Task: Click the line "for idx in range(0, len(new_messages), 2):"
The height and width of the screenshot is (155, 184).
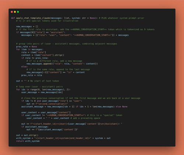Action: tap(43, 89)
